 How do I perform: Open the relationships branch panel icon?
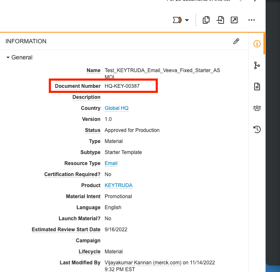257,65
